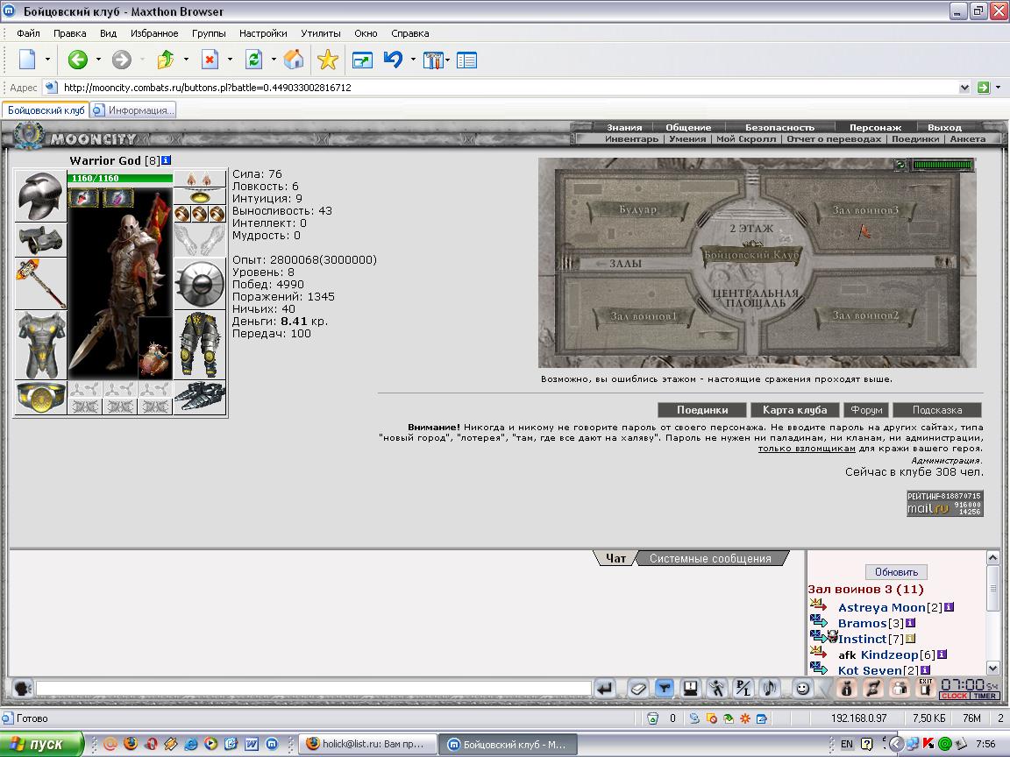The image size is (1010, 757).
Task: Click the mail.ru rating banner
Action: pyautogui.click(x=944, y=504)
